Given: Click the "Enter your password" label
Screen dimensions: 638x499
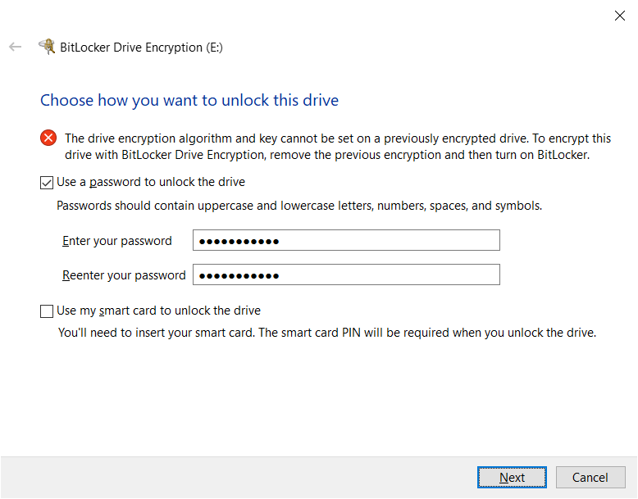Looking at the screenshot, I should (x=117, y=241).
